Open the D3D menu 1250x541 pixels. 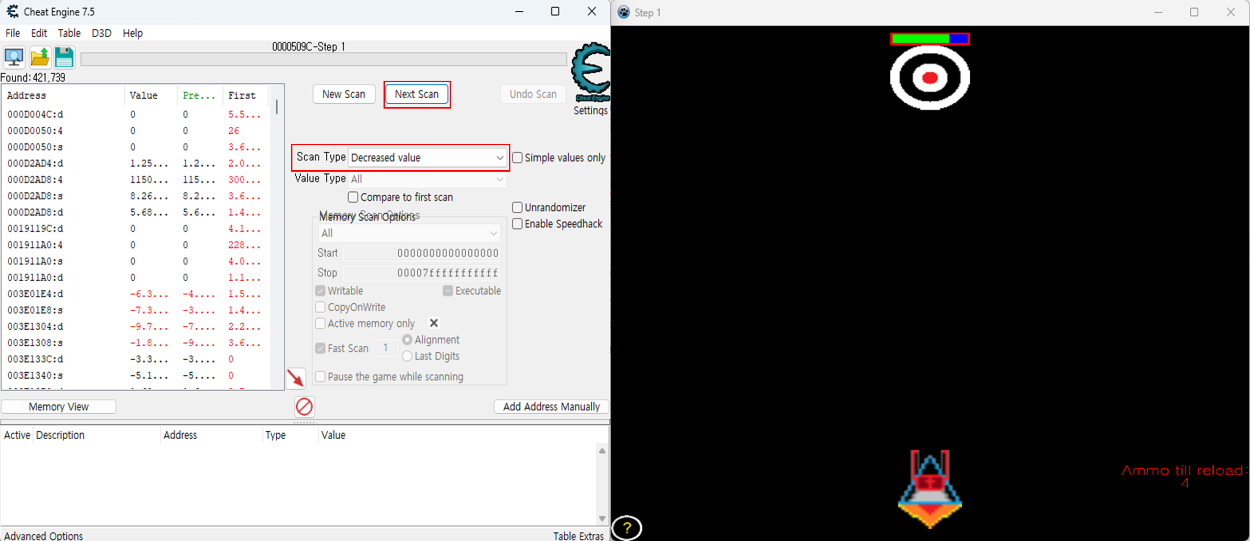(101, 33)
